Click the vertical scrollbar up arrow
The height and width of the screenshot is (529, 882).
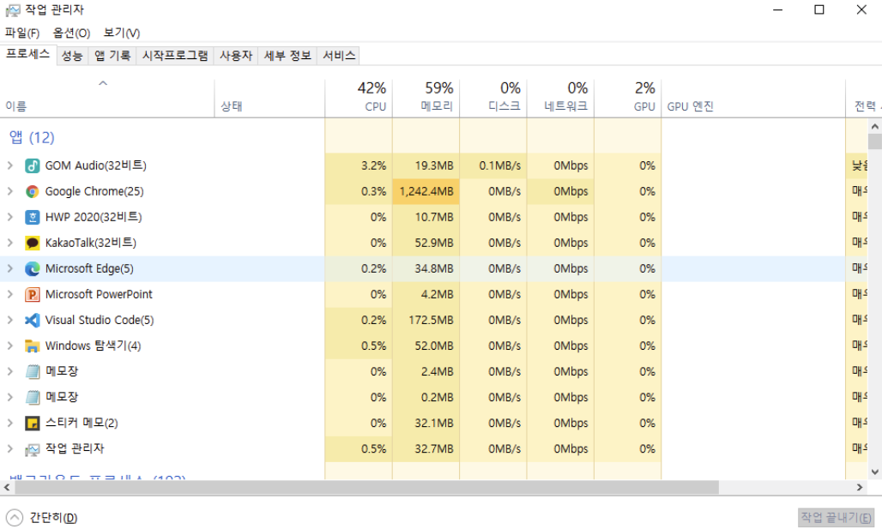tap(874, 127)
